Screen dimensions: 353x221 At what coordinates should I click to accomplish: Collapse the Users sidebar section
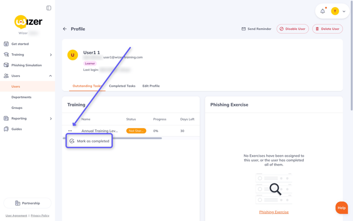[x=50, y=76]
